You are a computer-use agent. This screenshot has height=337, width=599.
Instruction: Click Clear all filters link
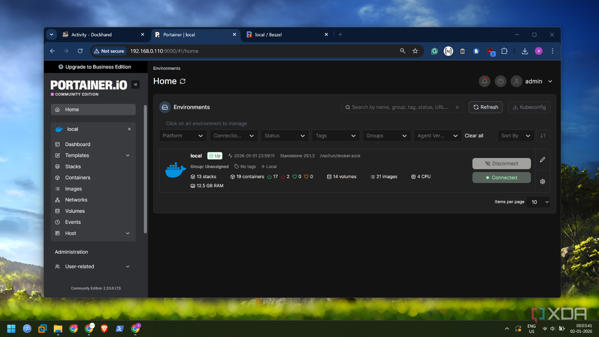pos(474,136)
